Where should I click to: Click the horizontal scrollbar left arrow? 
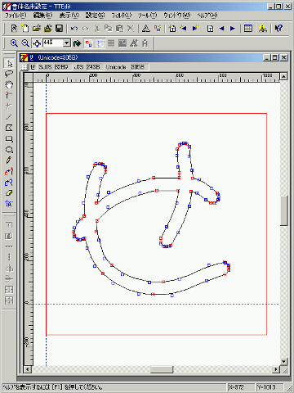pyautogui.click(x=28, y=370)
